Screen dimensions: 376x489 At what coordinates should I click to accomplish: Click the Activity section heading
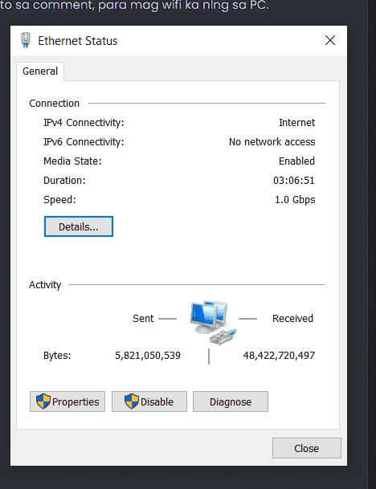[45, 285]
